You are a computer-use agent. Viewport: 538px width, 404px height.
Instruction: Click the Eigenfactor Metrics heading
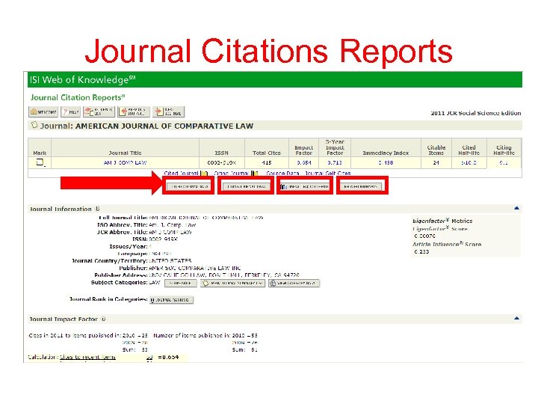pyautogui.click(x=442, y=221)
